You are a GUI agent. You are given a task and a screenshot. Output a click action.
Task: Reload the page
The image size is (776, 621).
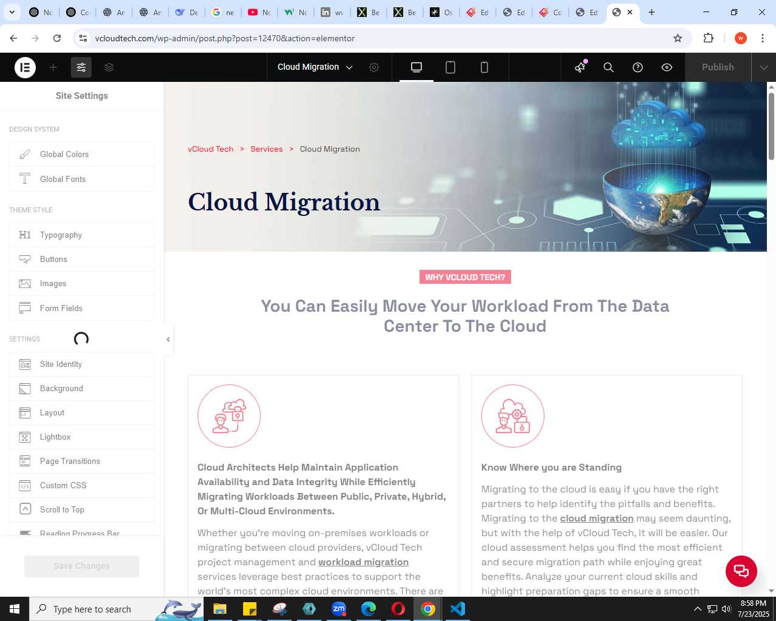pyautogui.click(x=57, y=38)
